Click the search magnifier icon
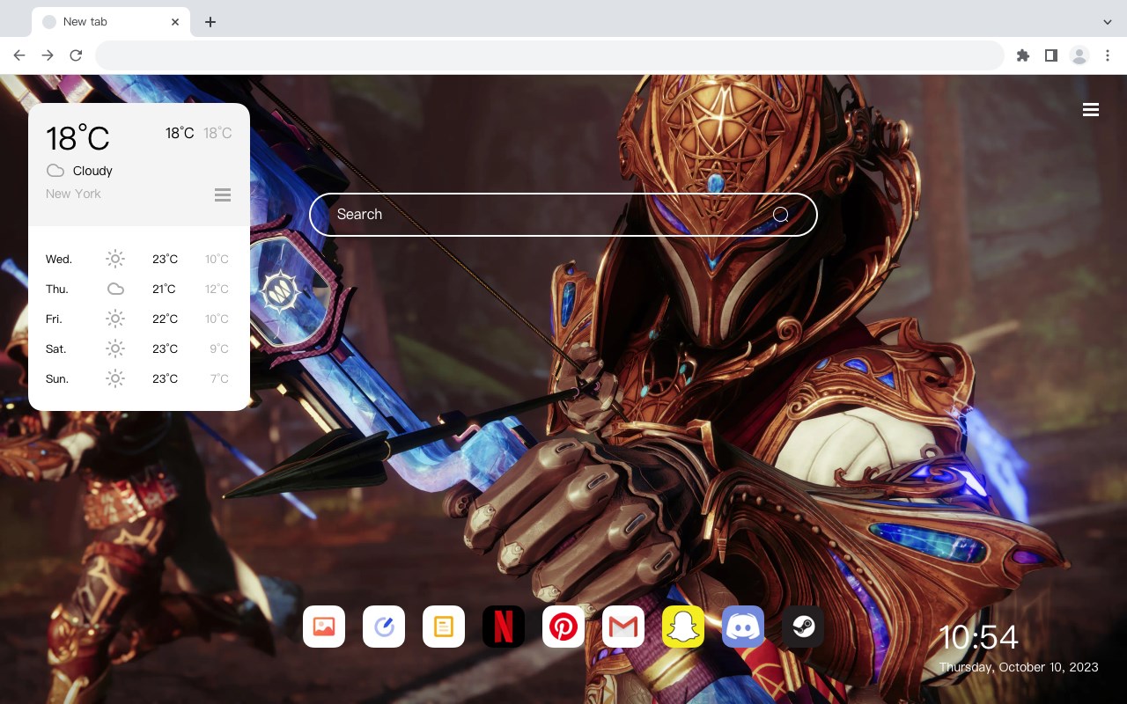The width and height of the screenshot is (1127, 704). pos(780,215)
